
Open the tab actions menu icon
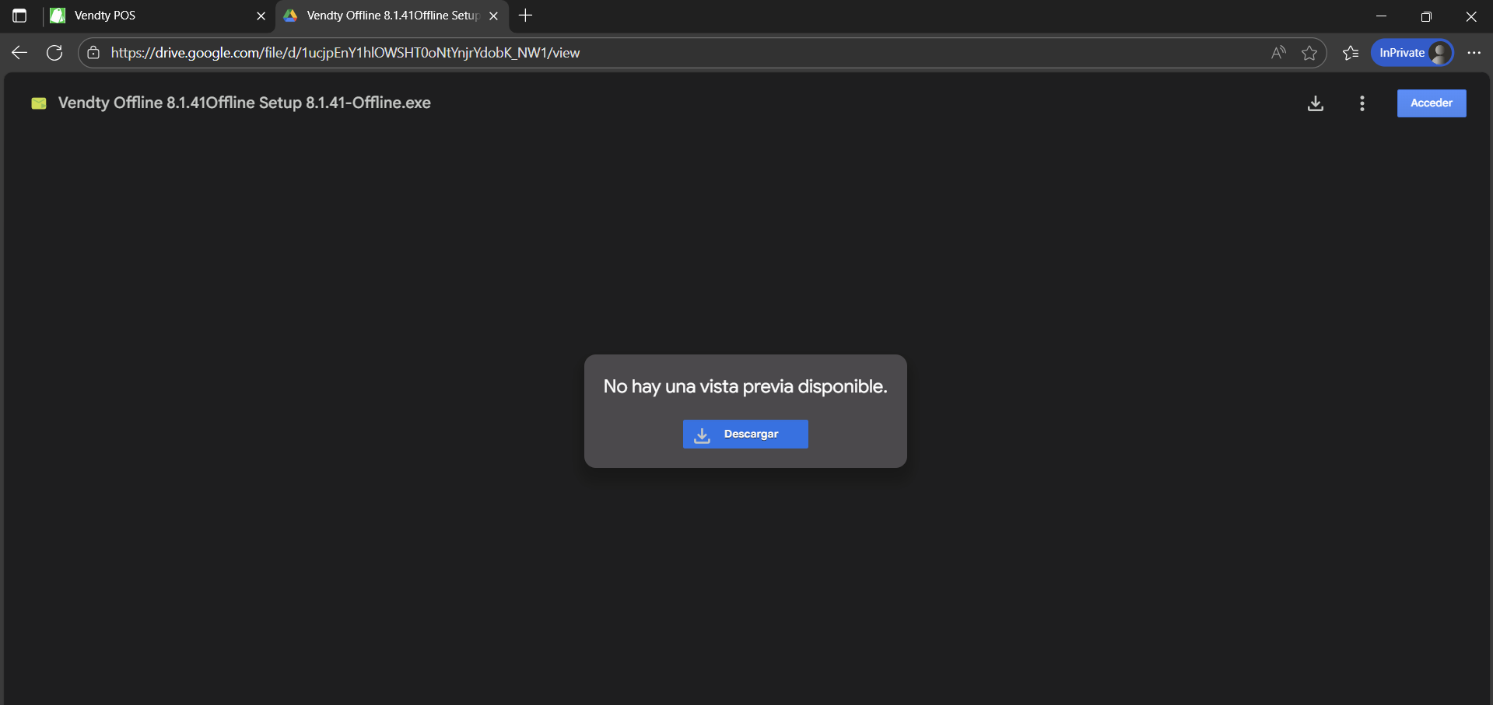point(19,16)
